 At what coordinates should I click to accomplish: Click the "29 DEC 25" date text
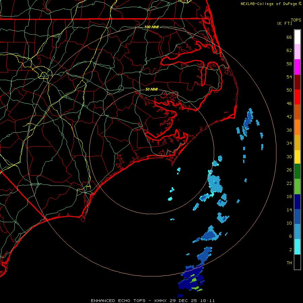(x=183, y=301)
